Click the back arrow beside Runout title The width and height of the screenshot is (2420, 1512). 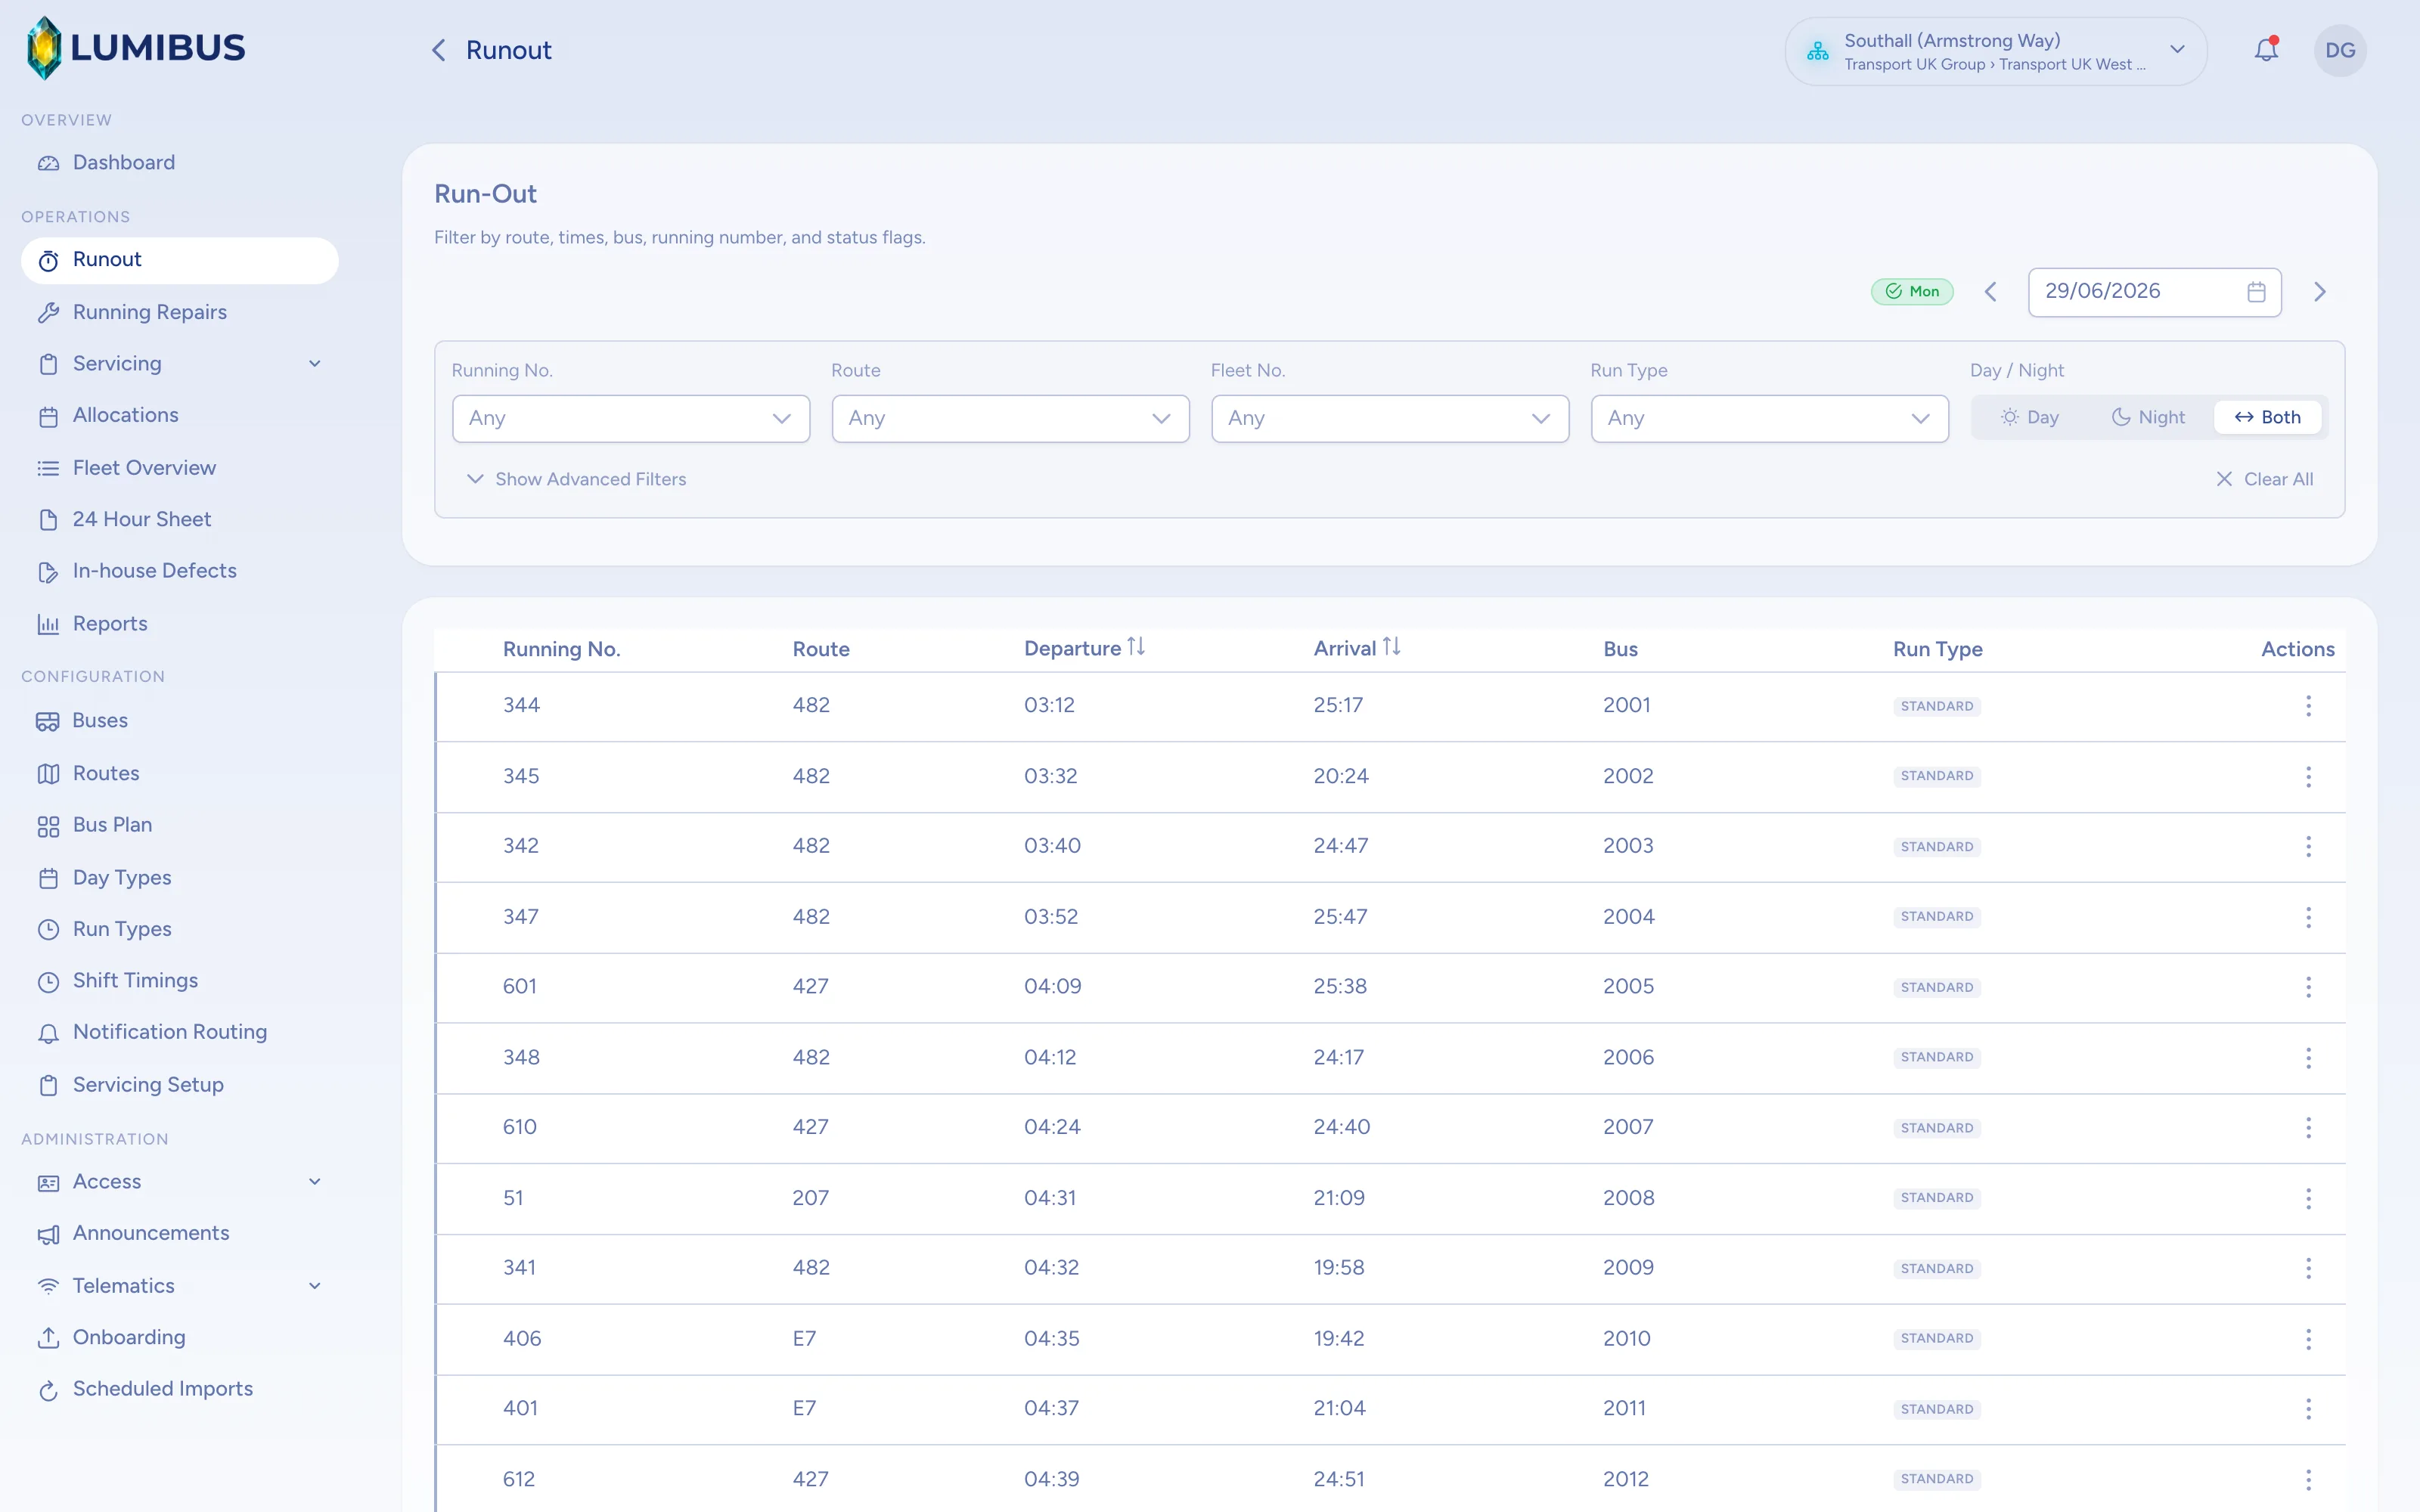(x=438, y=50)
